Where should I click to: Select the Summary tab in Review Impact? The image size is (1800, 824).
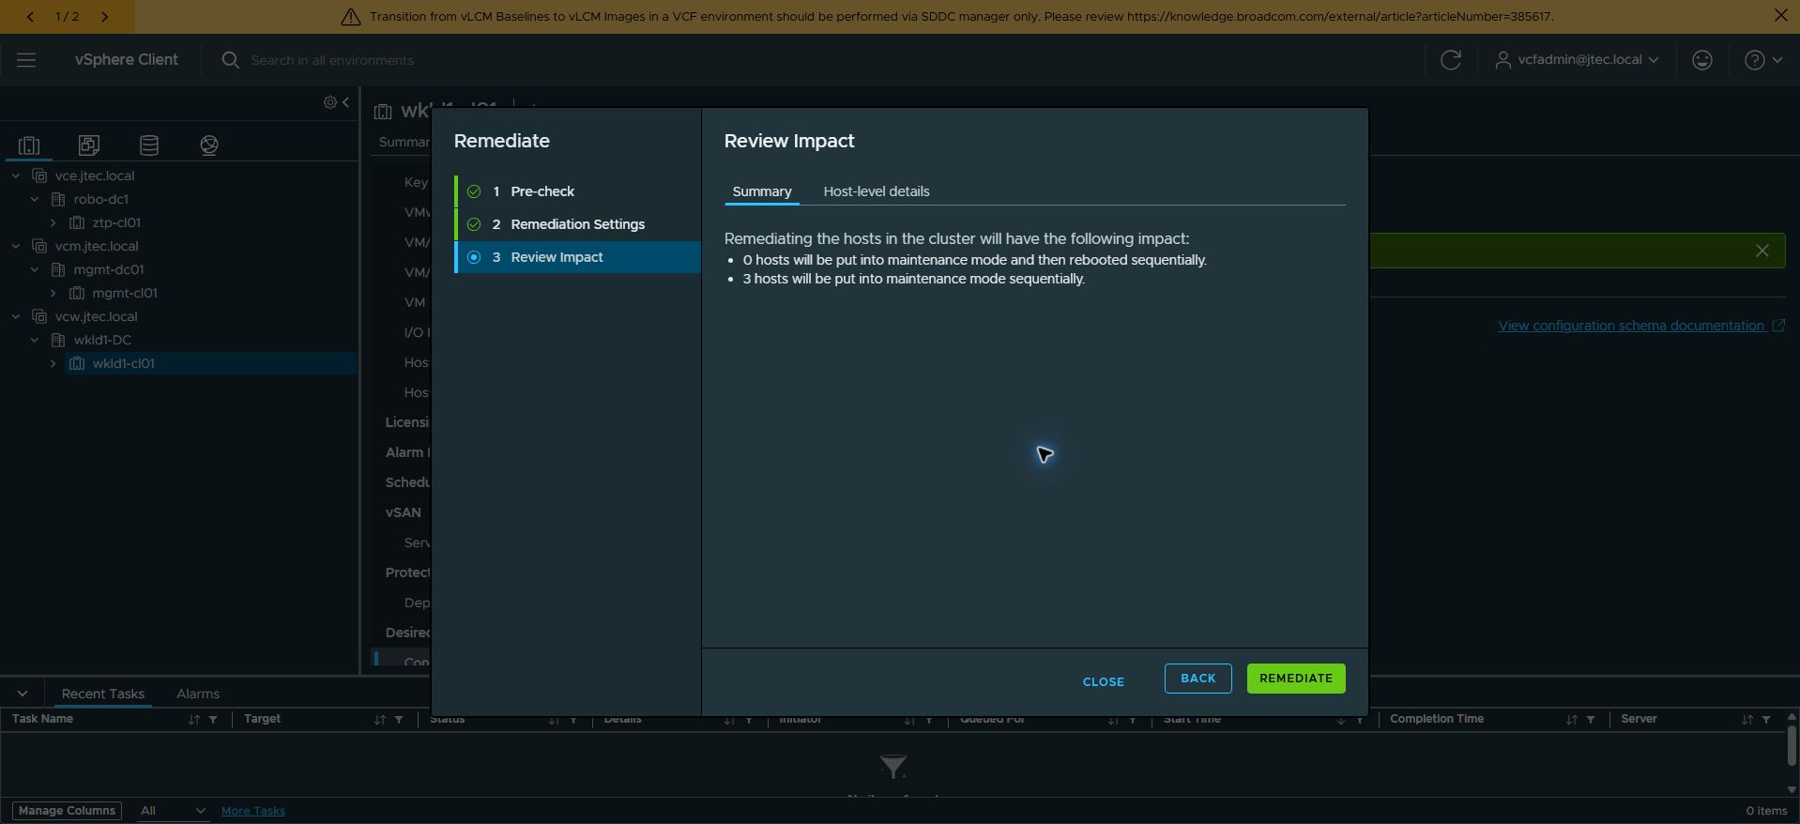click(762, 191)
